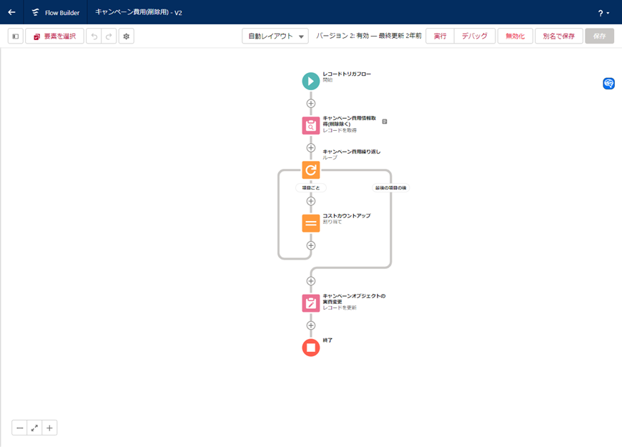Click 無効化 to deactivate flow
This screenshot has width=622, height=447.
pyautogui.click(x=515, y=36)
